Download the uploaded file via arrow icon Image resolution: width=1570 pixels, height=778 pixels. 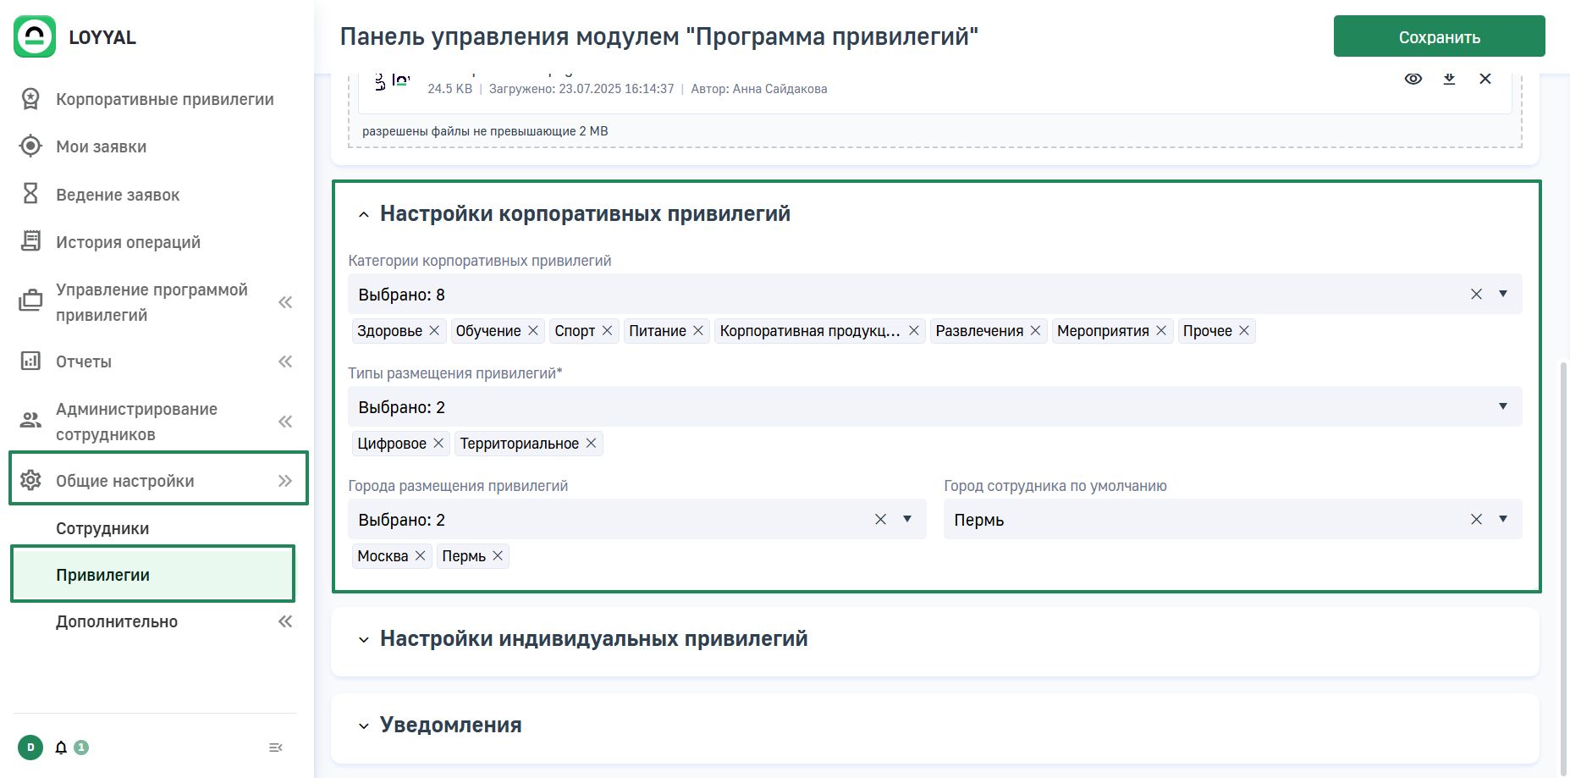pyautogui.click(x=1449, y=79)
